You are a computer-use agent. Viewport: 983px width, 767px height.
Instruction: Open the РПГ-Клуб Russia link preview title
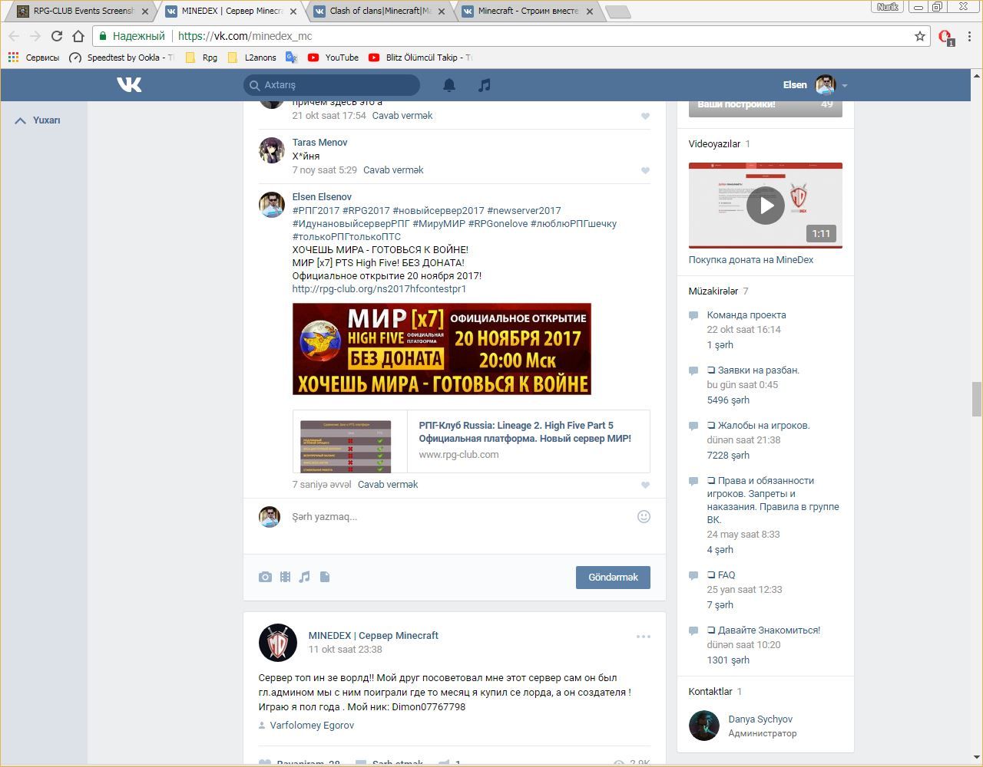[x=525, y=432]
